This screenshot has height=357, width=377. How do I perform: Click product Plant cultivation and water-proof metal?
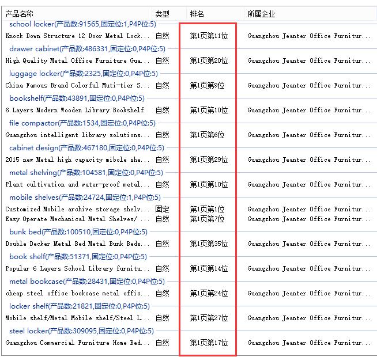coord(77,184)
